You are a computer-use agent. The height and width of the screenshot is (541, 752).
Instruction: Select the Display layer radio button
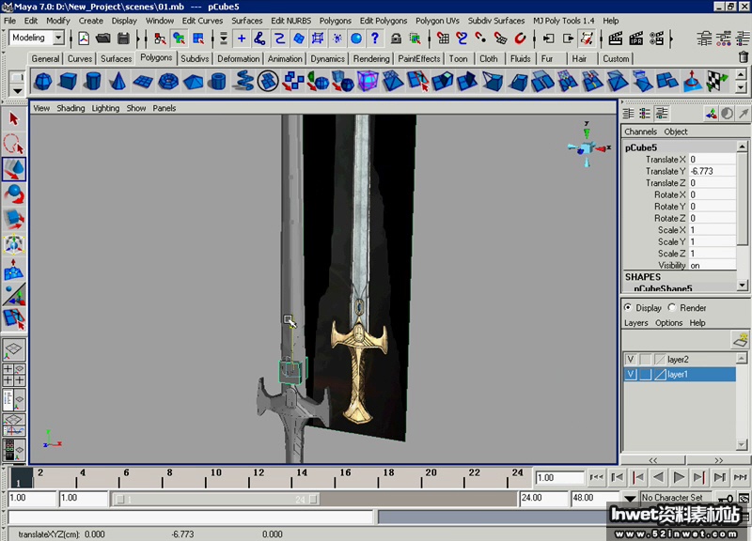628,308
